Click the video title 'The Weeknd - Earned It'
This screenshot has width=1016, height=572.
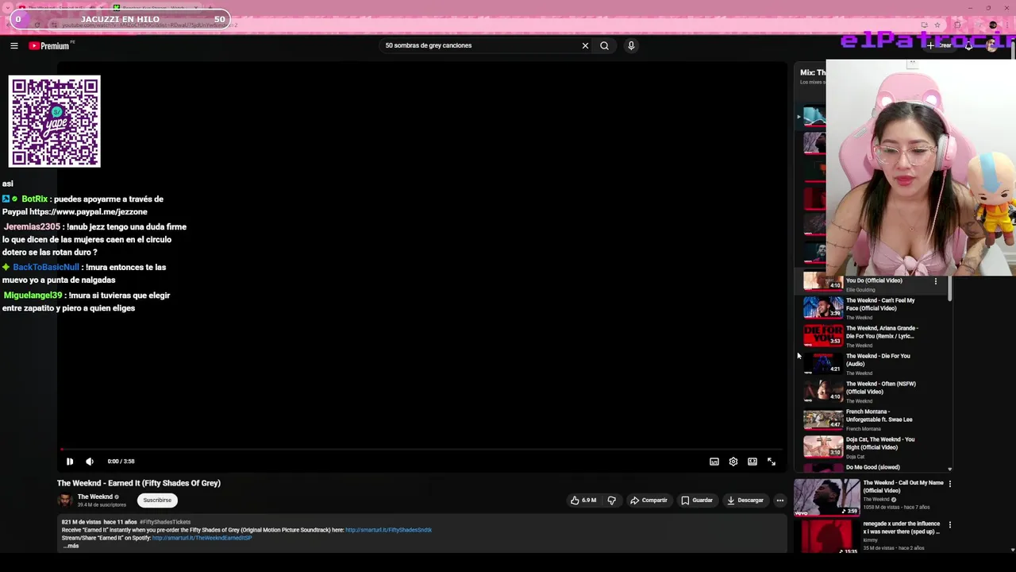click(x=139, y=483)
